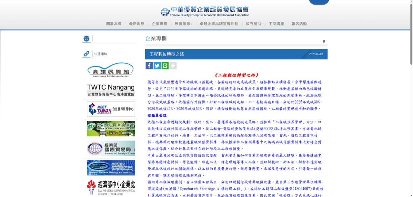This screenshot has width=413, height=197.
Task: Click the Meet Taiwan banner
Action: click(111, 109)
